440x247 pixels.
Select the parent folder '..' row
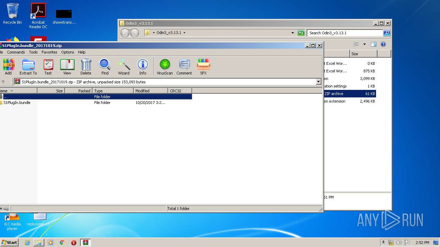pos(96,97)
